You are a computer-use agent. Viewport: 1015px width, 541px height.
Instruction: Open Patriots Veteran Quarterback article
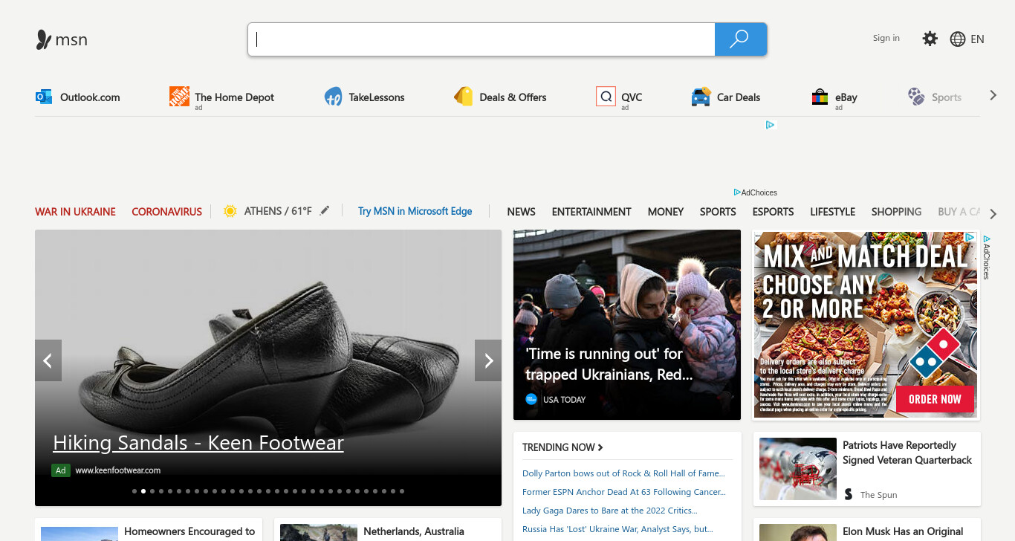[907, 453]
